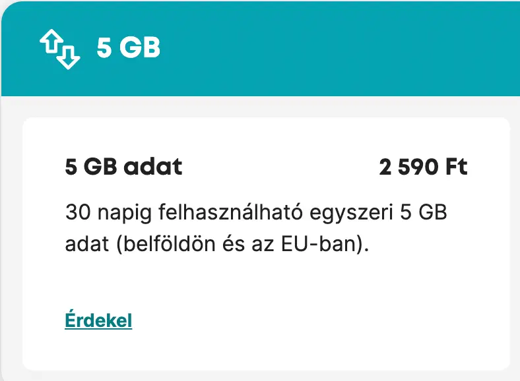The image size is (520, 381).
Task: Open the "Érdekel" link
Action: coord(98,321)
